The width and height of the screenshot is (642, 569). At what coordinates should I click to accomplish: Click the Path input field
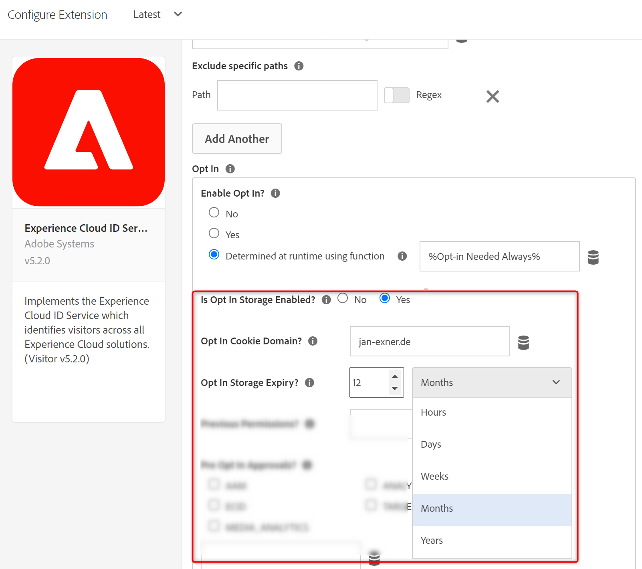click(x=297, y=95)
